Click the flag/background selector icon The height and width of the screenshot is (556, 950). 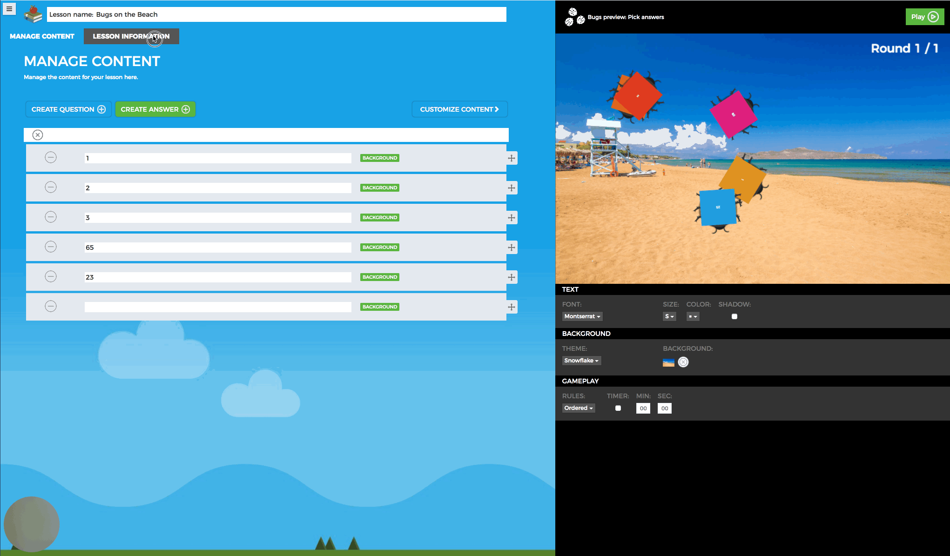pyautogui.click(x=668, y=362)
